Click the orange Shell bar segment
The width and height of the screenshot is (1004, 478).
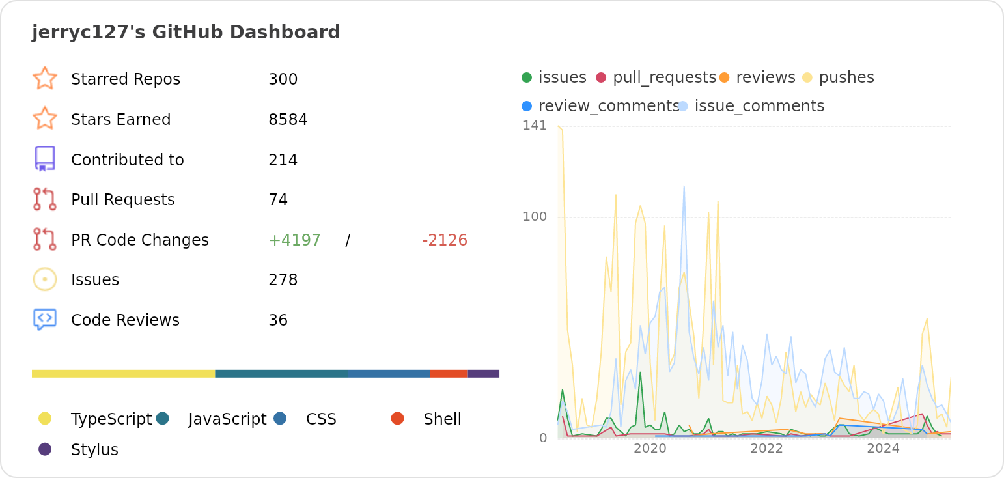tap(449, 374)
